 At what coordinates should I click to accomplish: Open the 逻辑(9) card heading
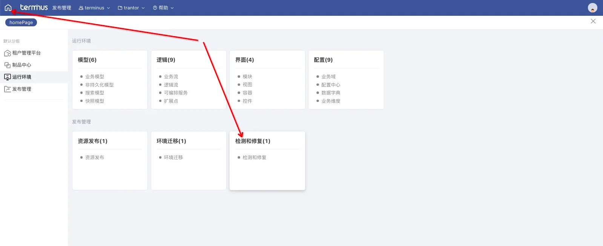pyautogui.click(x=166, y=60)
